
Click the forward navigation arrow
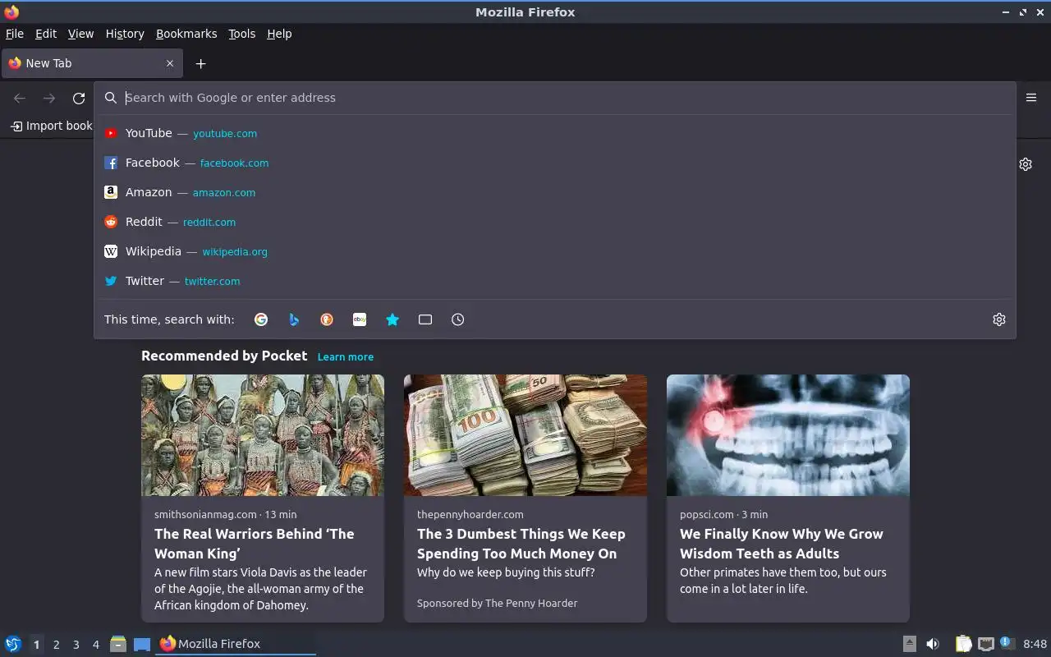point(49,99)
